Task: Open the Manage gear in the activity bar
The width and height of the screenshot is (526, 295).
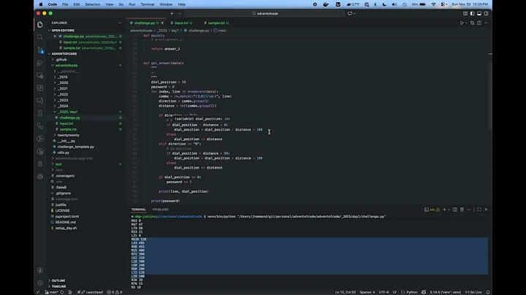Action: coord(40,283)
